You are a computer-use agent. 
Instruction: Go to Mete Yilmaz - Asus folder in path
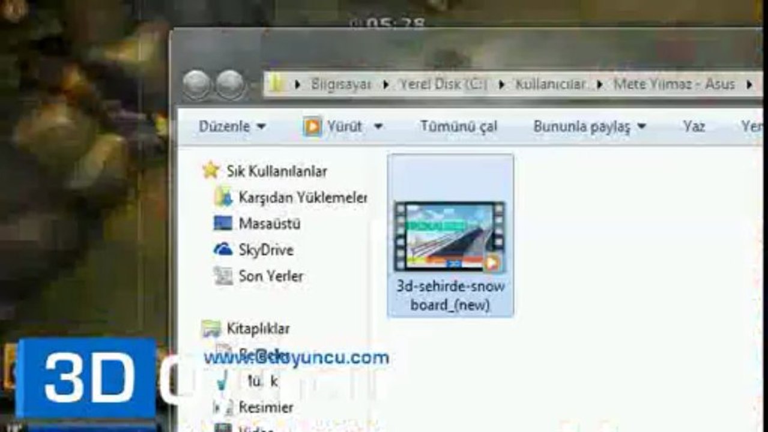[674, 85]
